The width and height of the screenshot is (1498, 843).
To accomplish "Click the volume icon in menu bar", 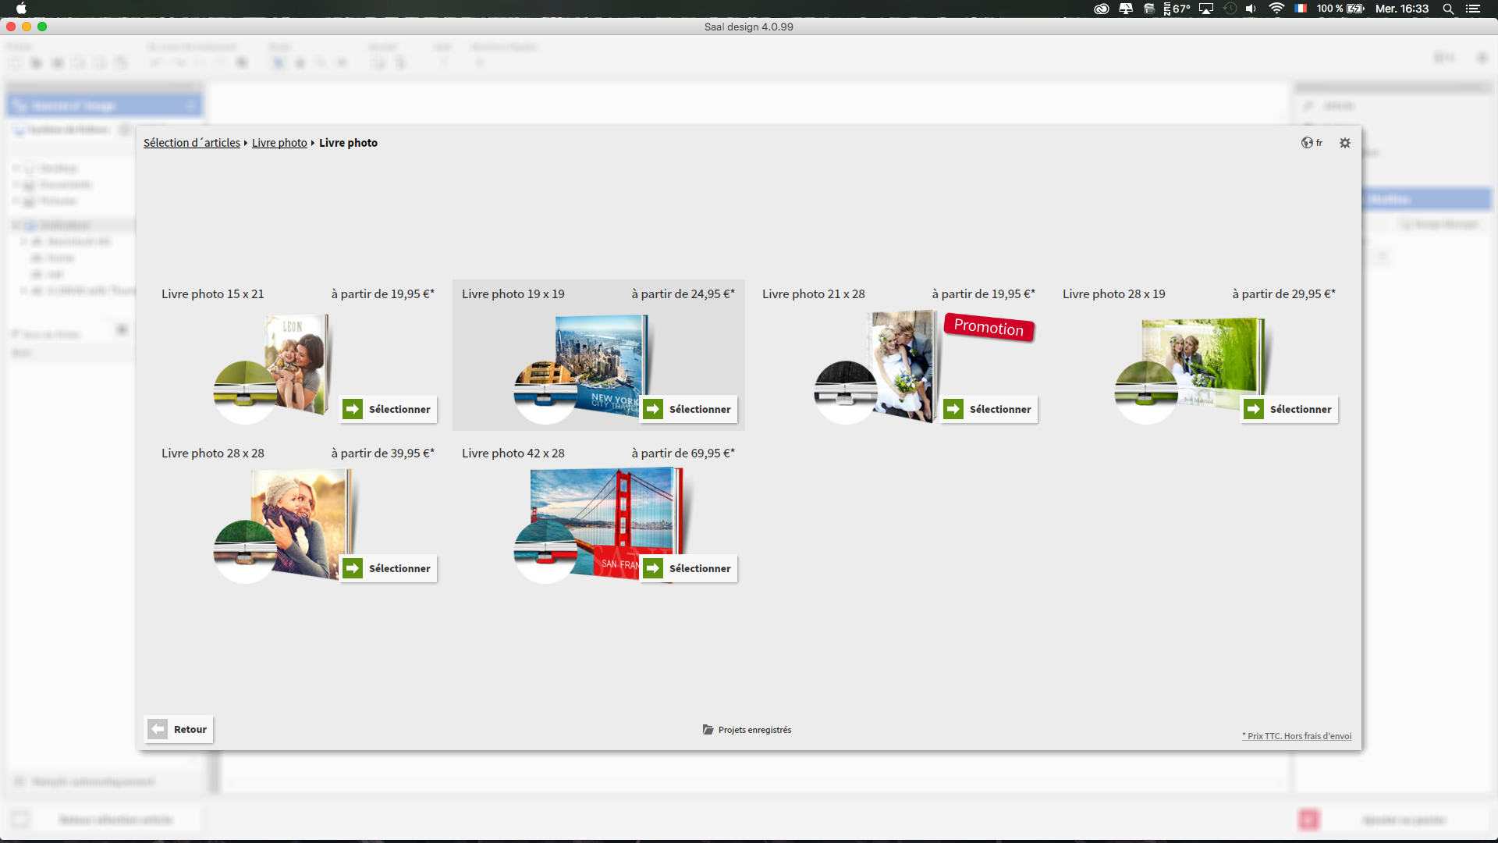I will point(1251,9).
